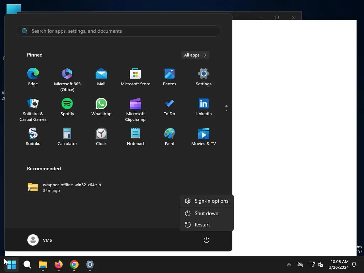Click the muted volume tray icon
The width and height of the screenshot is (364, 273).
[x=321, y=264]
